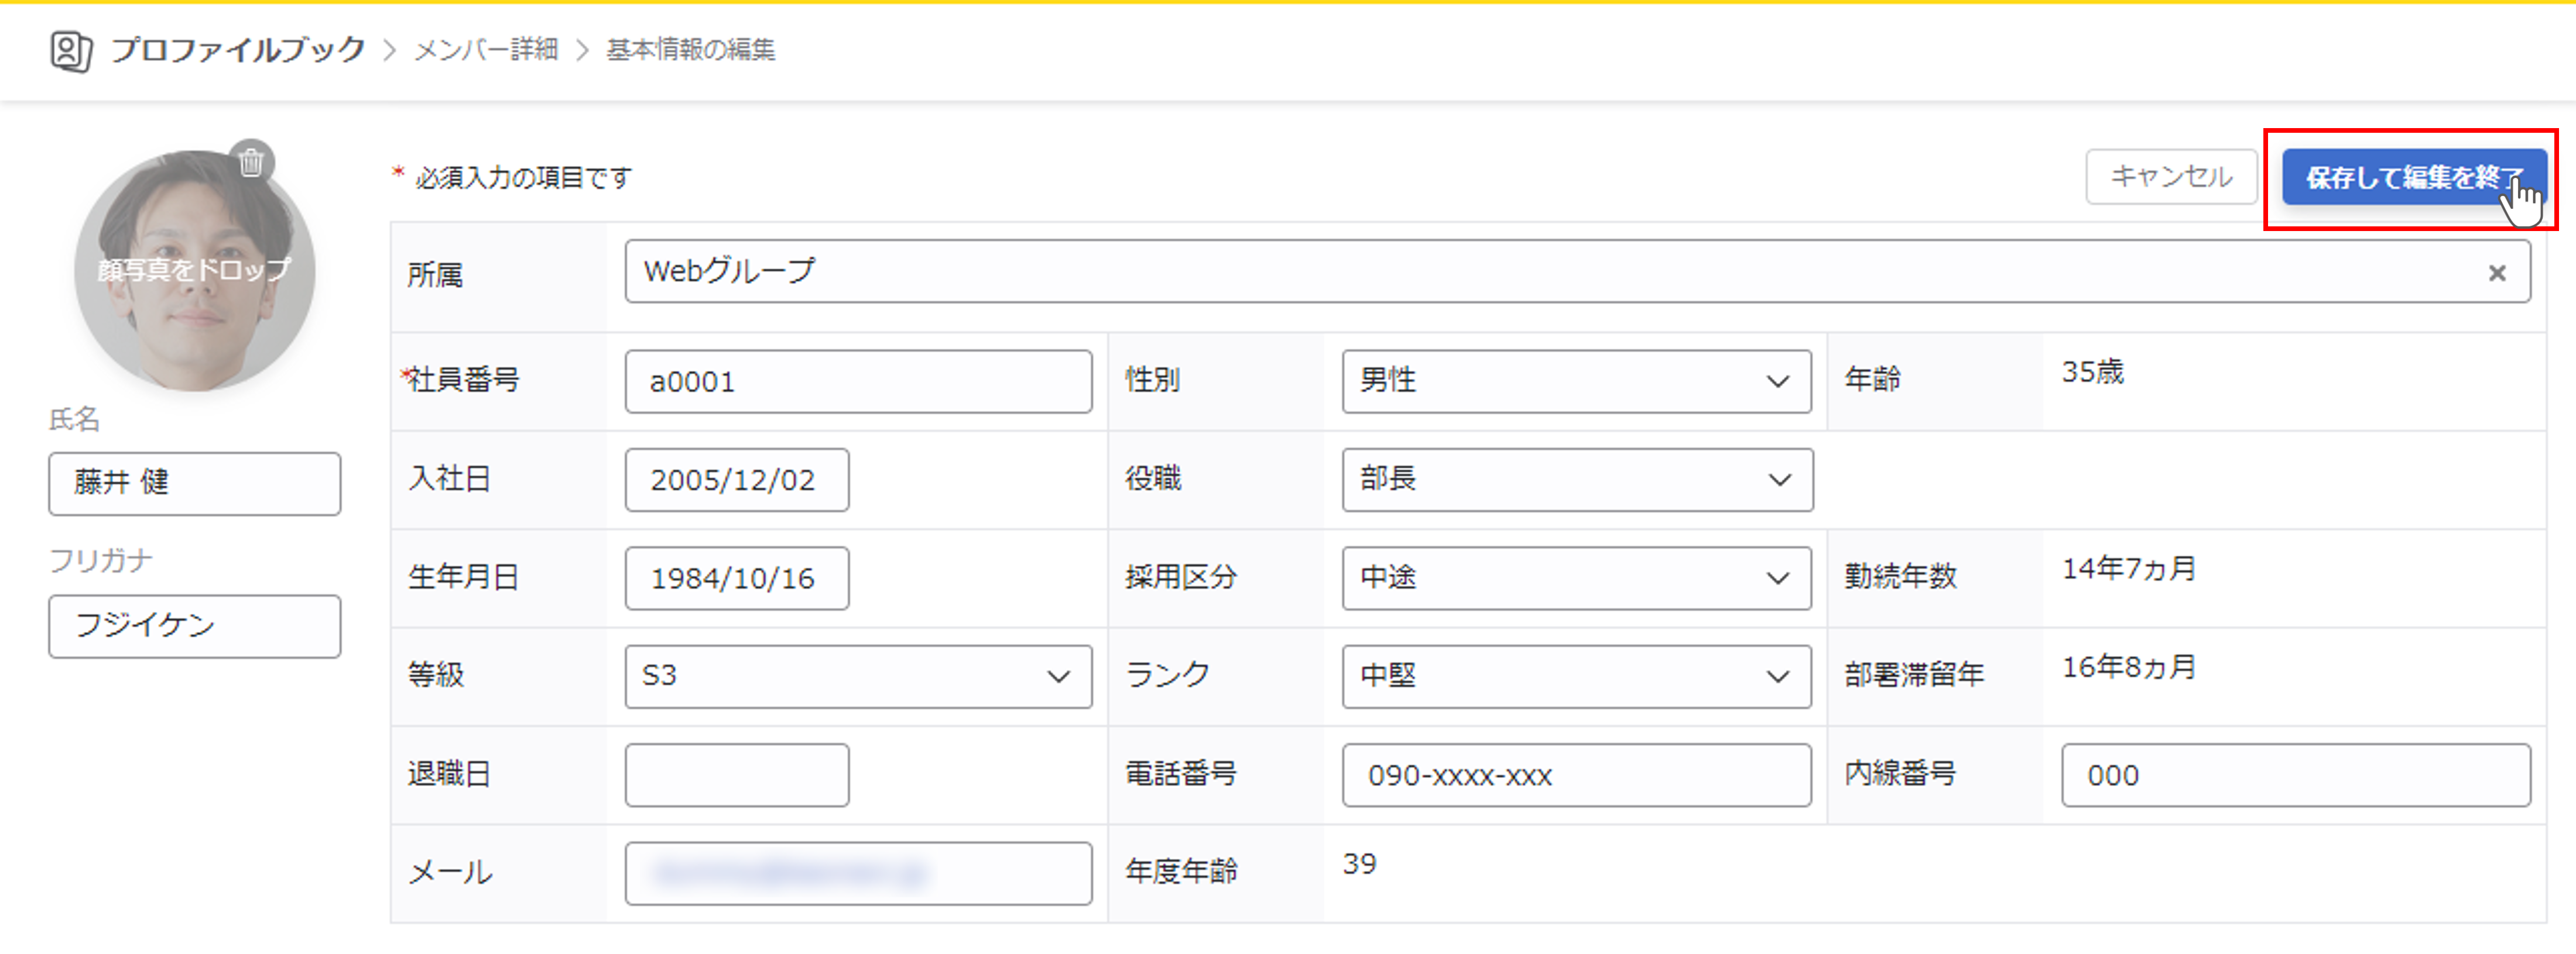The image size is (2576, 954).
Task: Click the フリガナ furigana input field
Action: click(x=194, y=626)
